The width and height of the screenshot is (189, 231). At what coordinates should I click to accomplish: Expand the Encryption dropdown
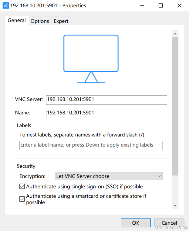(x=109, y=176)
